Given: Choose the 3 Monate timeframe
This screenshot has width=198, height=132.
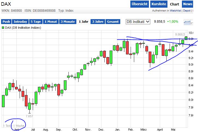Looking at the screenshot, I should (x=68, y=22).
